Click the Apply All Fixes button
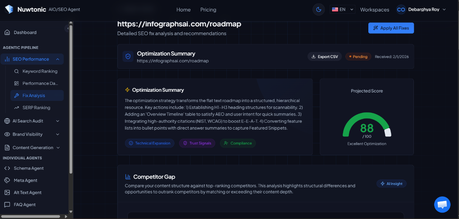 click(x=391, y=28)
